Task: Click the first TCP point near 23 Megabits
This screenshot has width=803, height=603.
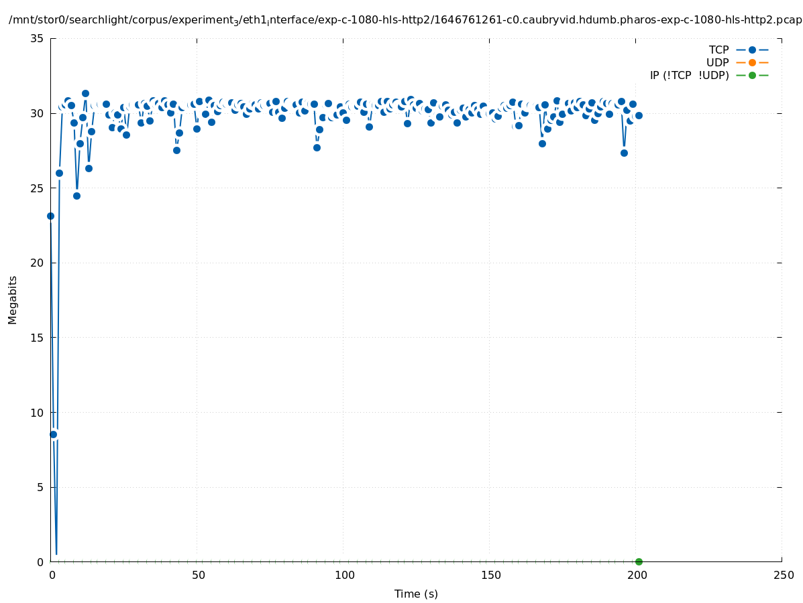Action: 50,216
